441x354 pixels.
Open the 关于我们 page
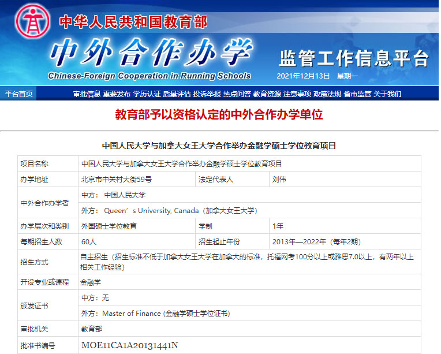[x=387, y=94]
